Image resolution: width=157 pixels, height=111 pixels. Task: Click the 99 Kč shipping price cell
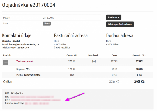114,69
